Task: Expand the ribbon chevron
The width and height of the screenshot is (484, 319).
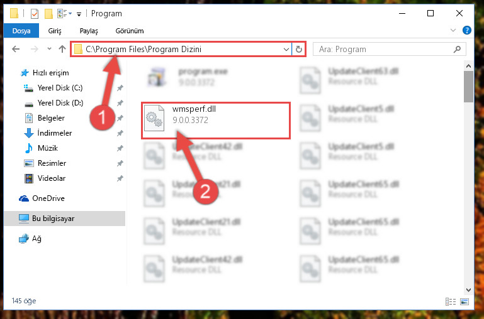Action: [453, 30]
